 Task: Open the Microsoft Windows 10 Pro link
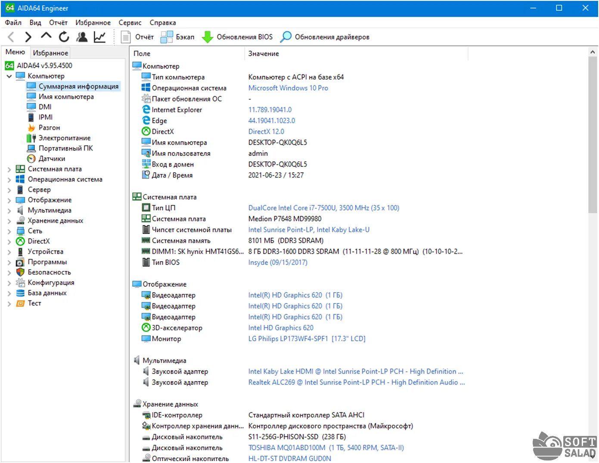pos(288,88)
